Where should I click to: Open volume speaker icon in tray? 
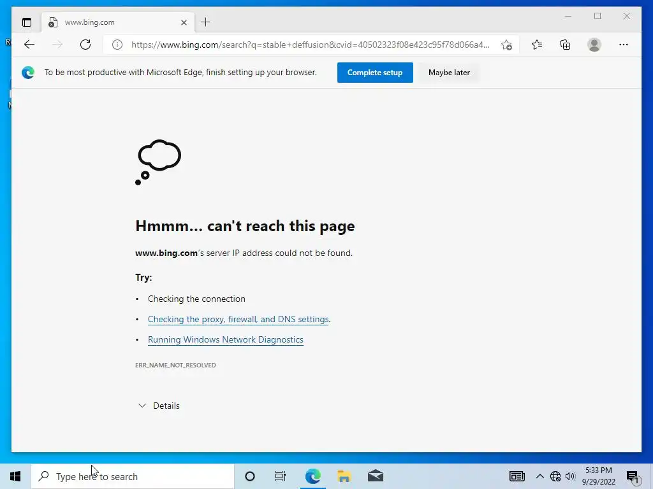click(570, 476)
